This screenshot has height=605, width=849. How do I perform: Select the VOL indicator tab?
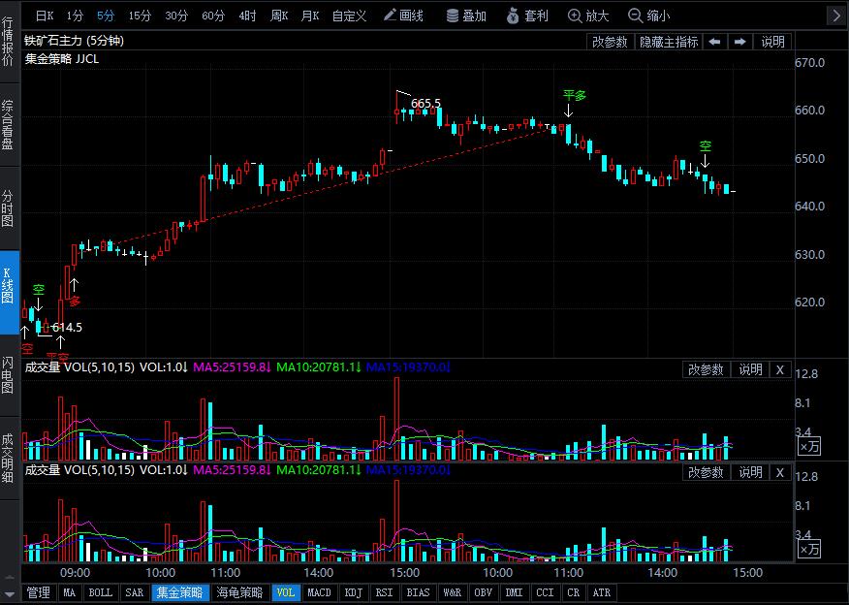pos(285,592)
